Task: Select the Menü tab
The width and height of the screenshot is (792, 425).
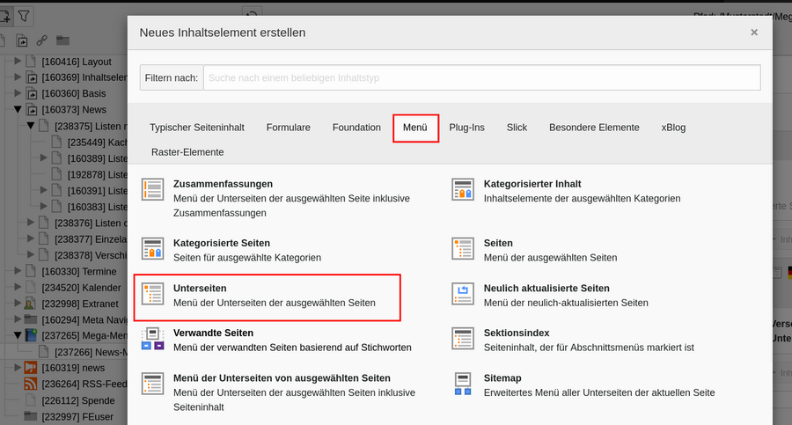Action: (415, 128)
